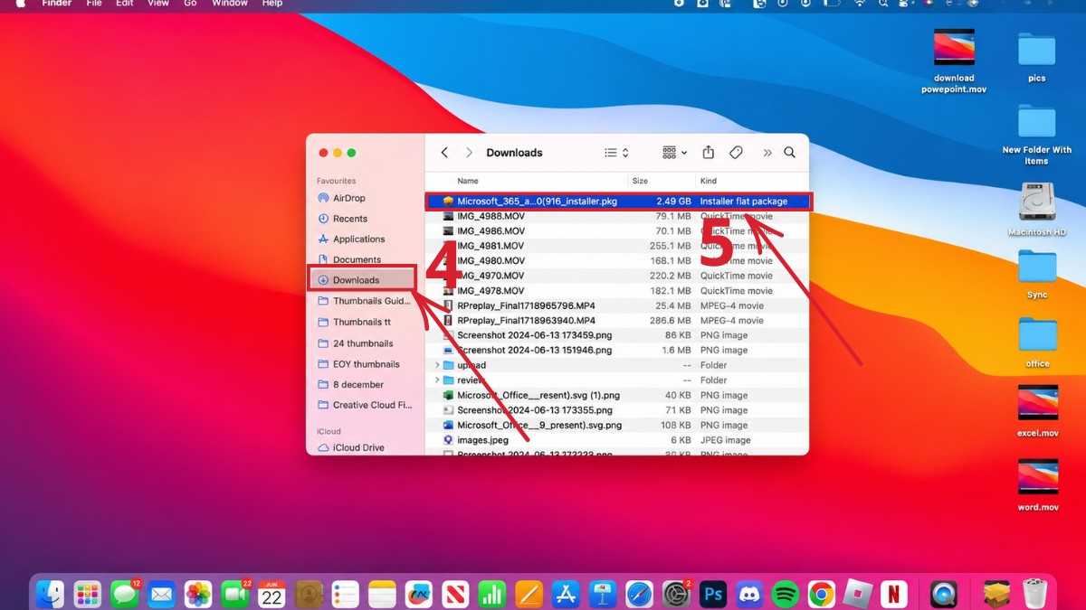
Task: Open Photos in the Dock
Action: [197, 594]
